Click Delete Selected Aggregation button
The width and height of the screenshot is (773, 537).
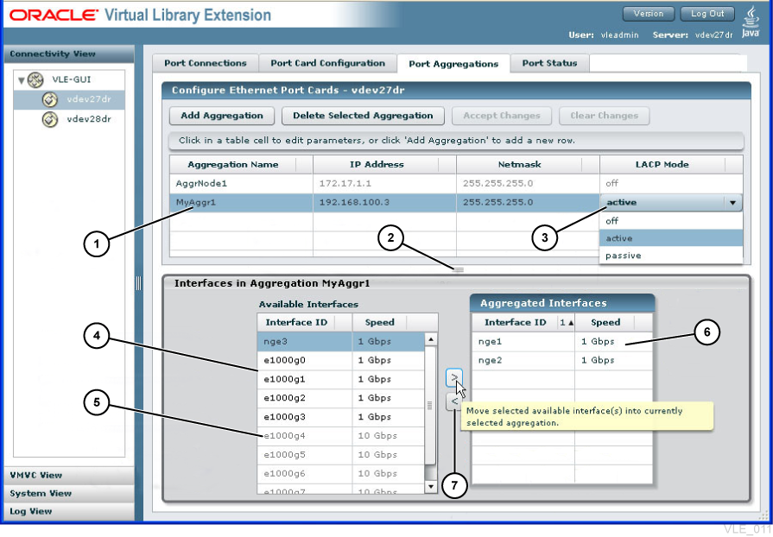click(363, 116)
